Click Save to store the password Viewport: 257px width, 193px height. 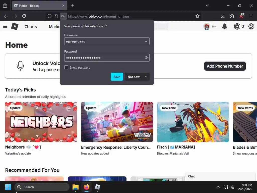click(x=117, y=77)
